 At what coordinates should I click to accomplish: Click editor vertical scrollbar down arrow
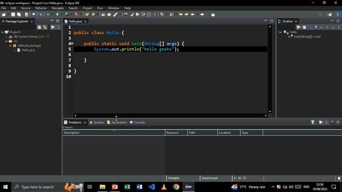tap(270, 111)
